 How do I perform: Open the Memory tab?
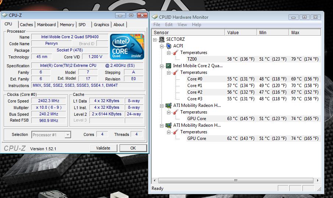tap(67, 25)
